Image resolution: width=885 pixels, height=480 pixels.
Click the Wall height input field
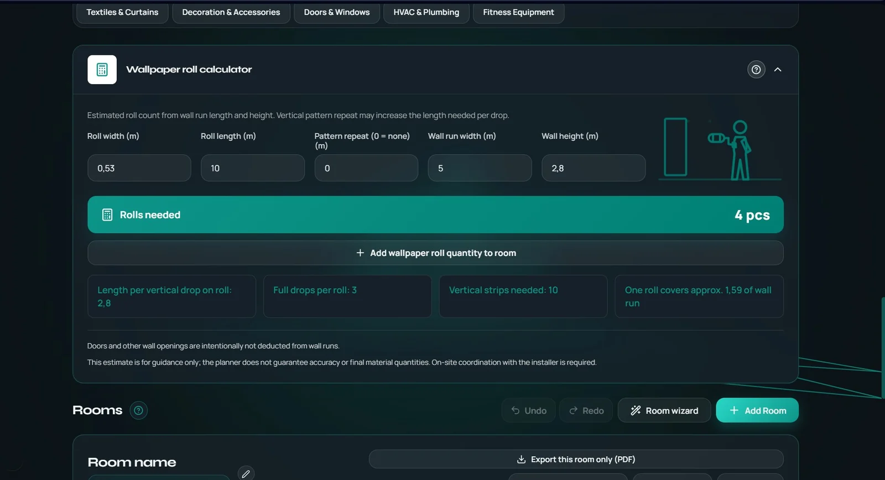click(x=594, y=168)
